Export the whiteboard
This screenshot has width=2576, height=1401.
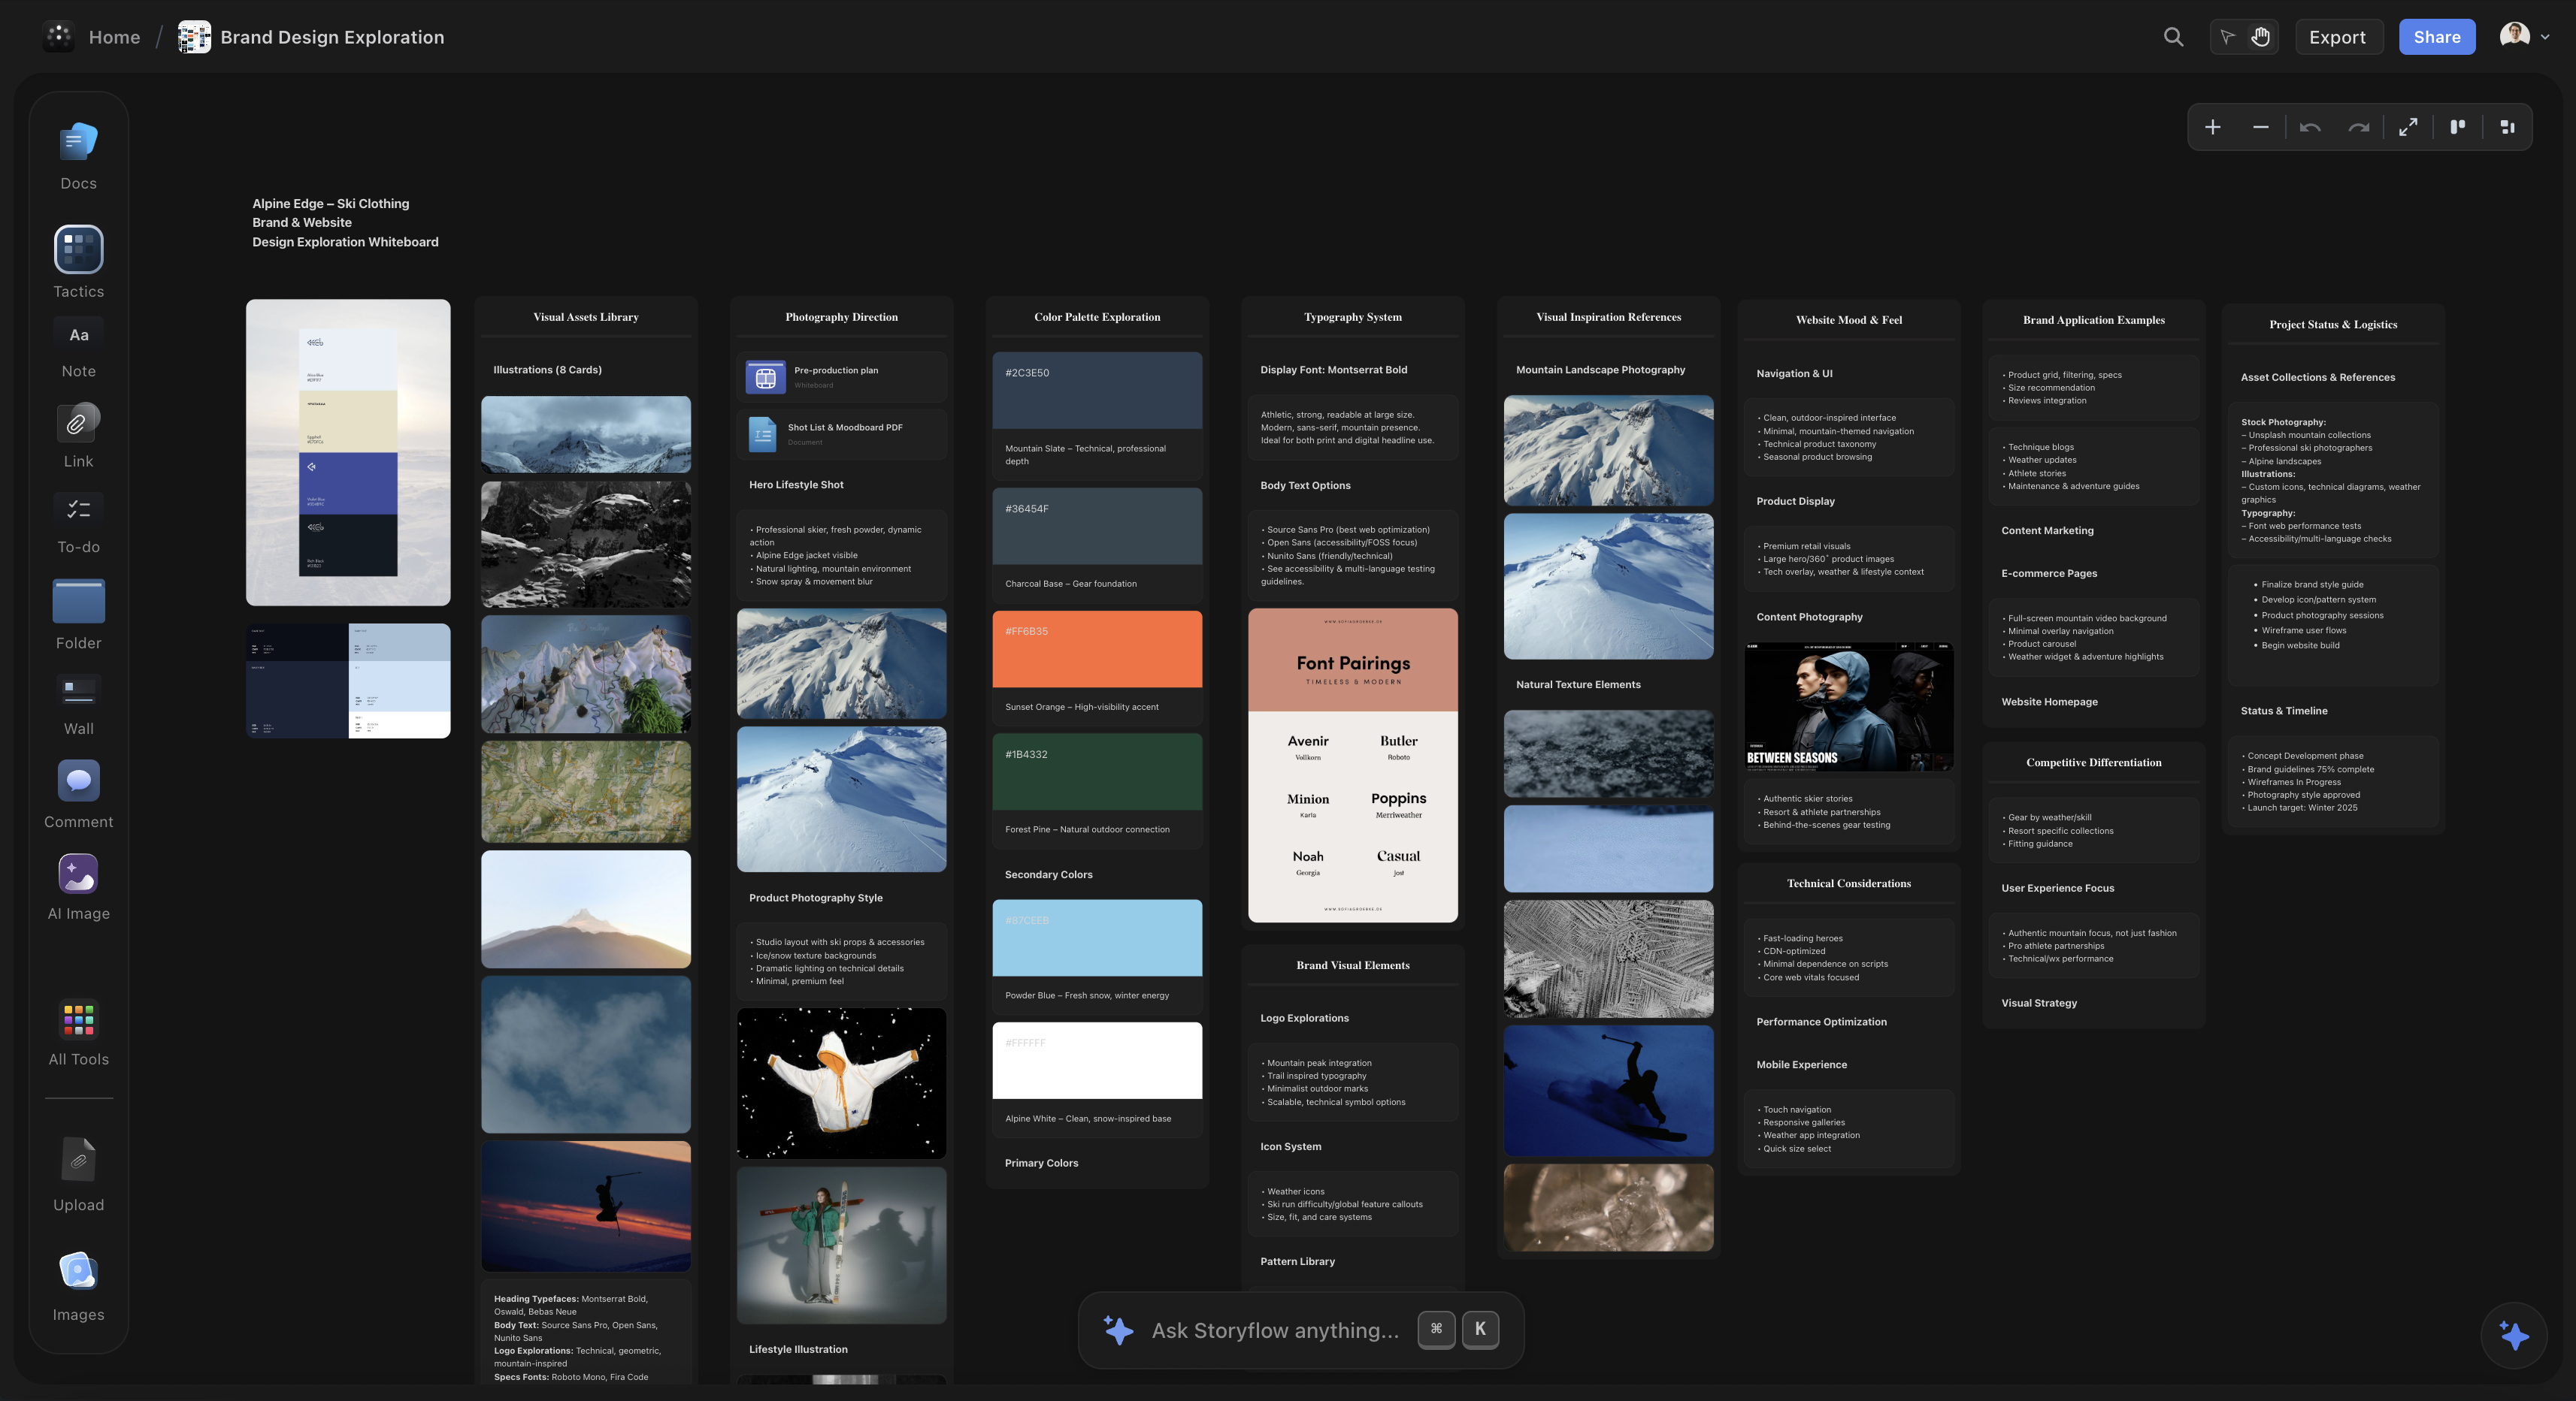coord(2338,37)
